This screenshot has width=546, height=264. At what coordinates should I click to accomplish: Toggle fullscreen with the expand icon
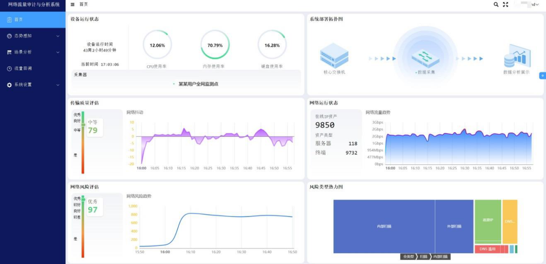(506, 4)
